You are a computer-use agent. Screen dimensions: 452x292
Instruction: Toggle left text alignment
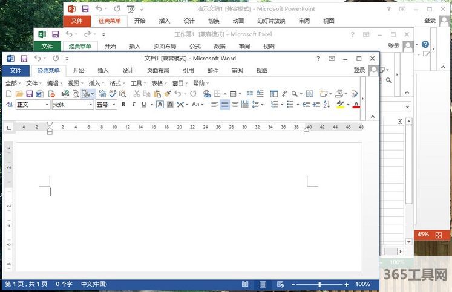(214, 104)
